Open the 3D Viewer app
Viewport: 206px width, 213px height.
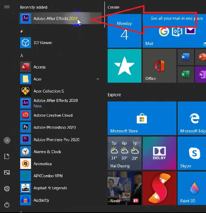[42, 43]
